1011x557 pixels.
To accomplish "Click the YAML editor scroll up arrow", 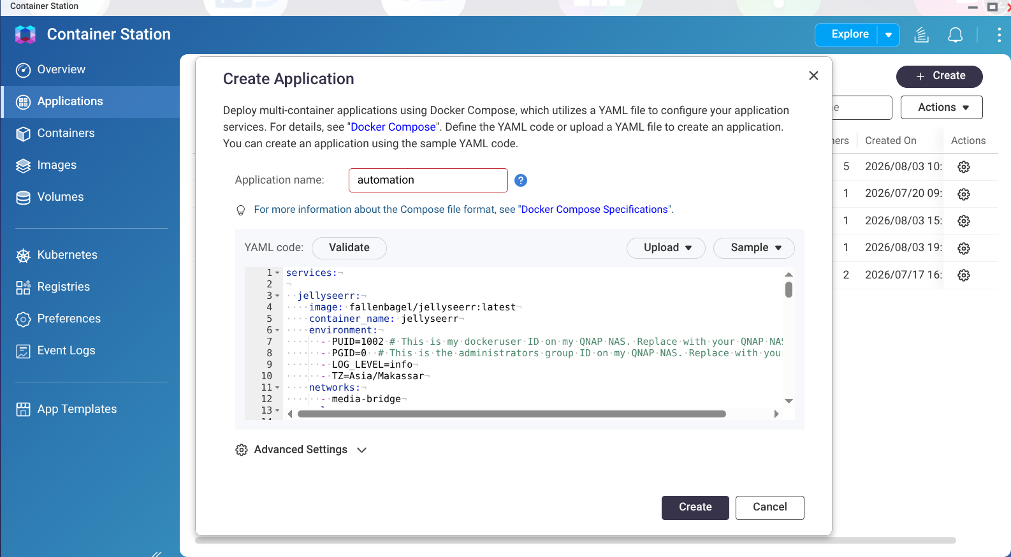I will (x=789, y=274).
